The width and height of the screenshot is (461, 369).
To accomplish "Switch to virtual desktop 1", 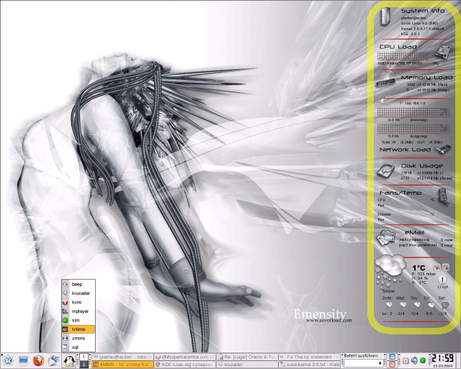I will [84, 357].
